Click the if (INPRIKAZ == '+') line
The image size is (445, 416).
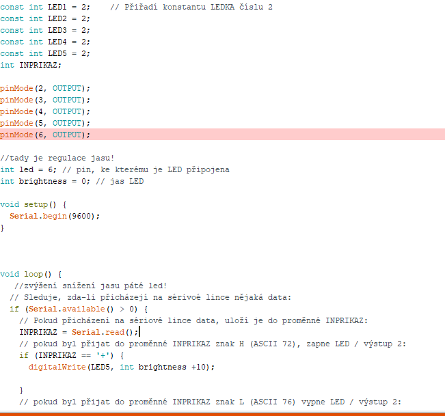(x=72, y=355)
